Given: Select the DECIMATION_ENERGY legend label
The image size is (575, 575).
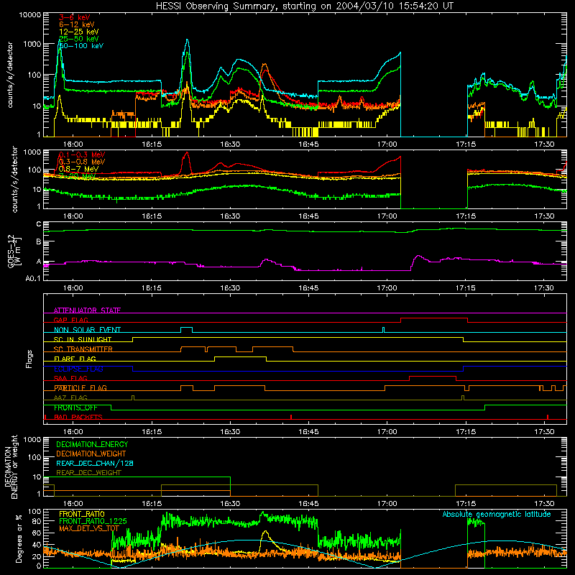Looking at the screenshot, I should tap(92, 444).
